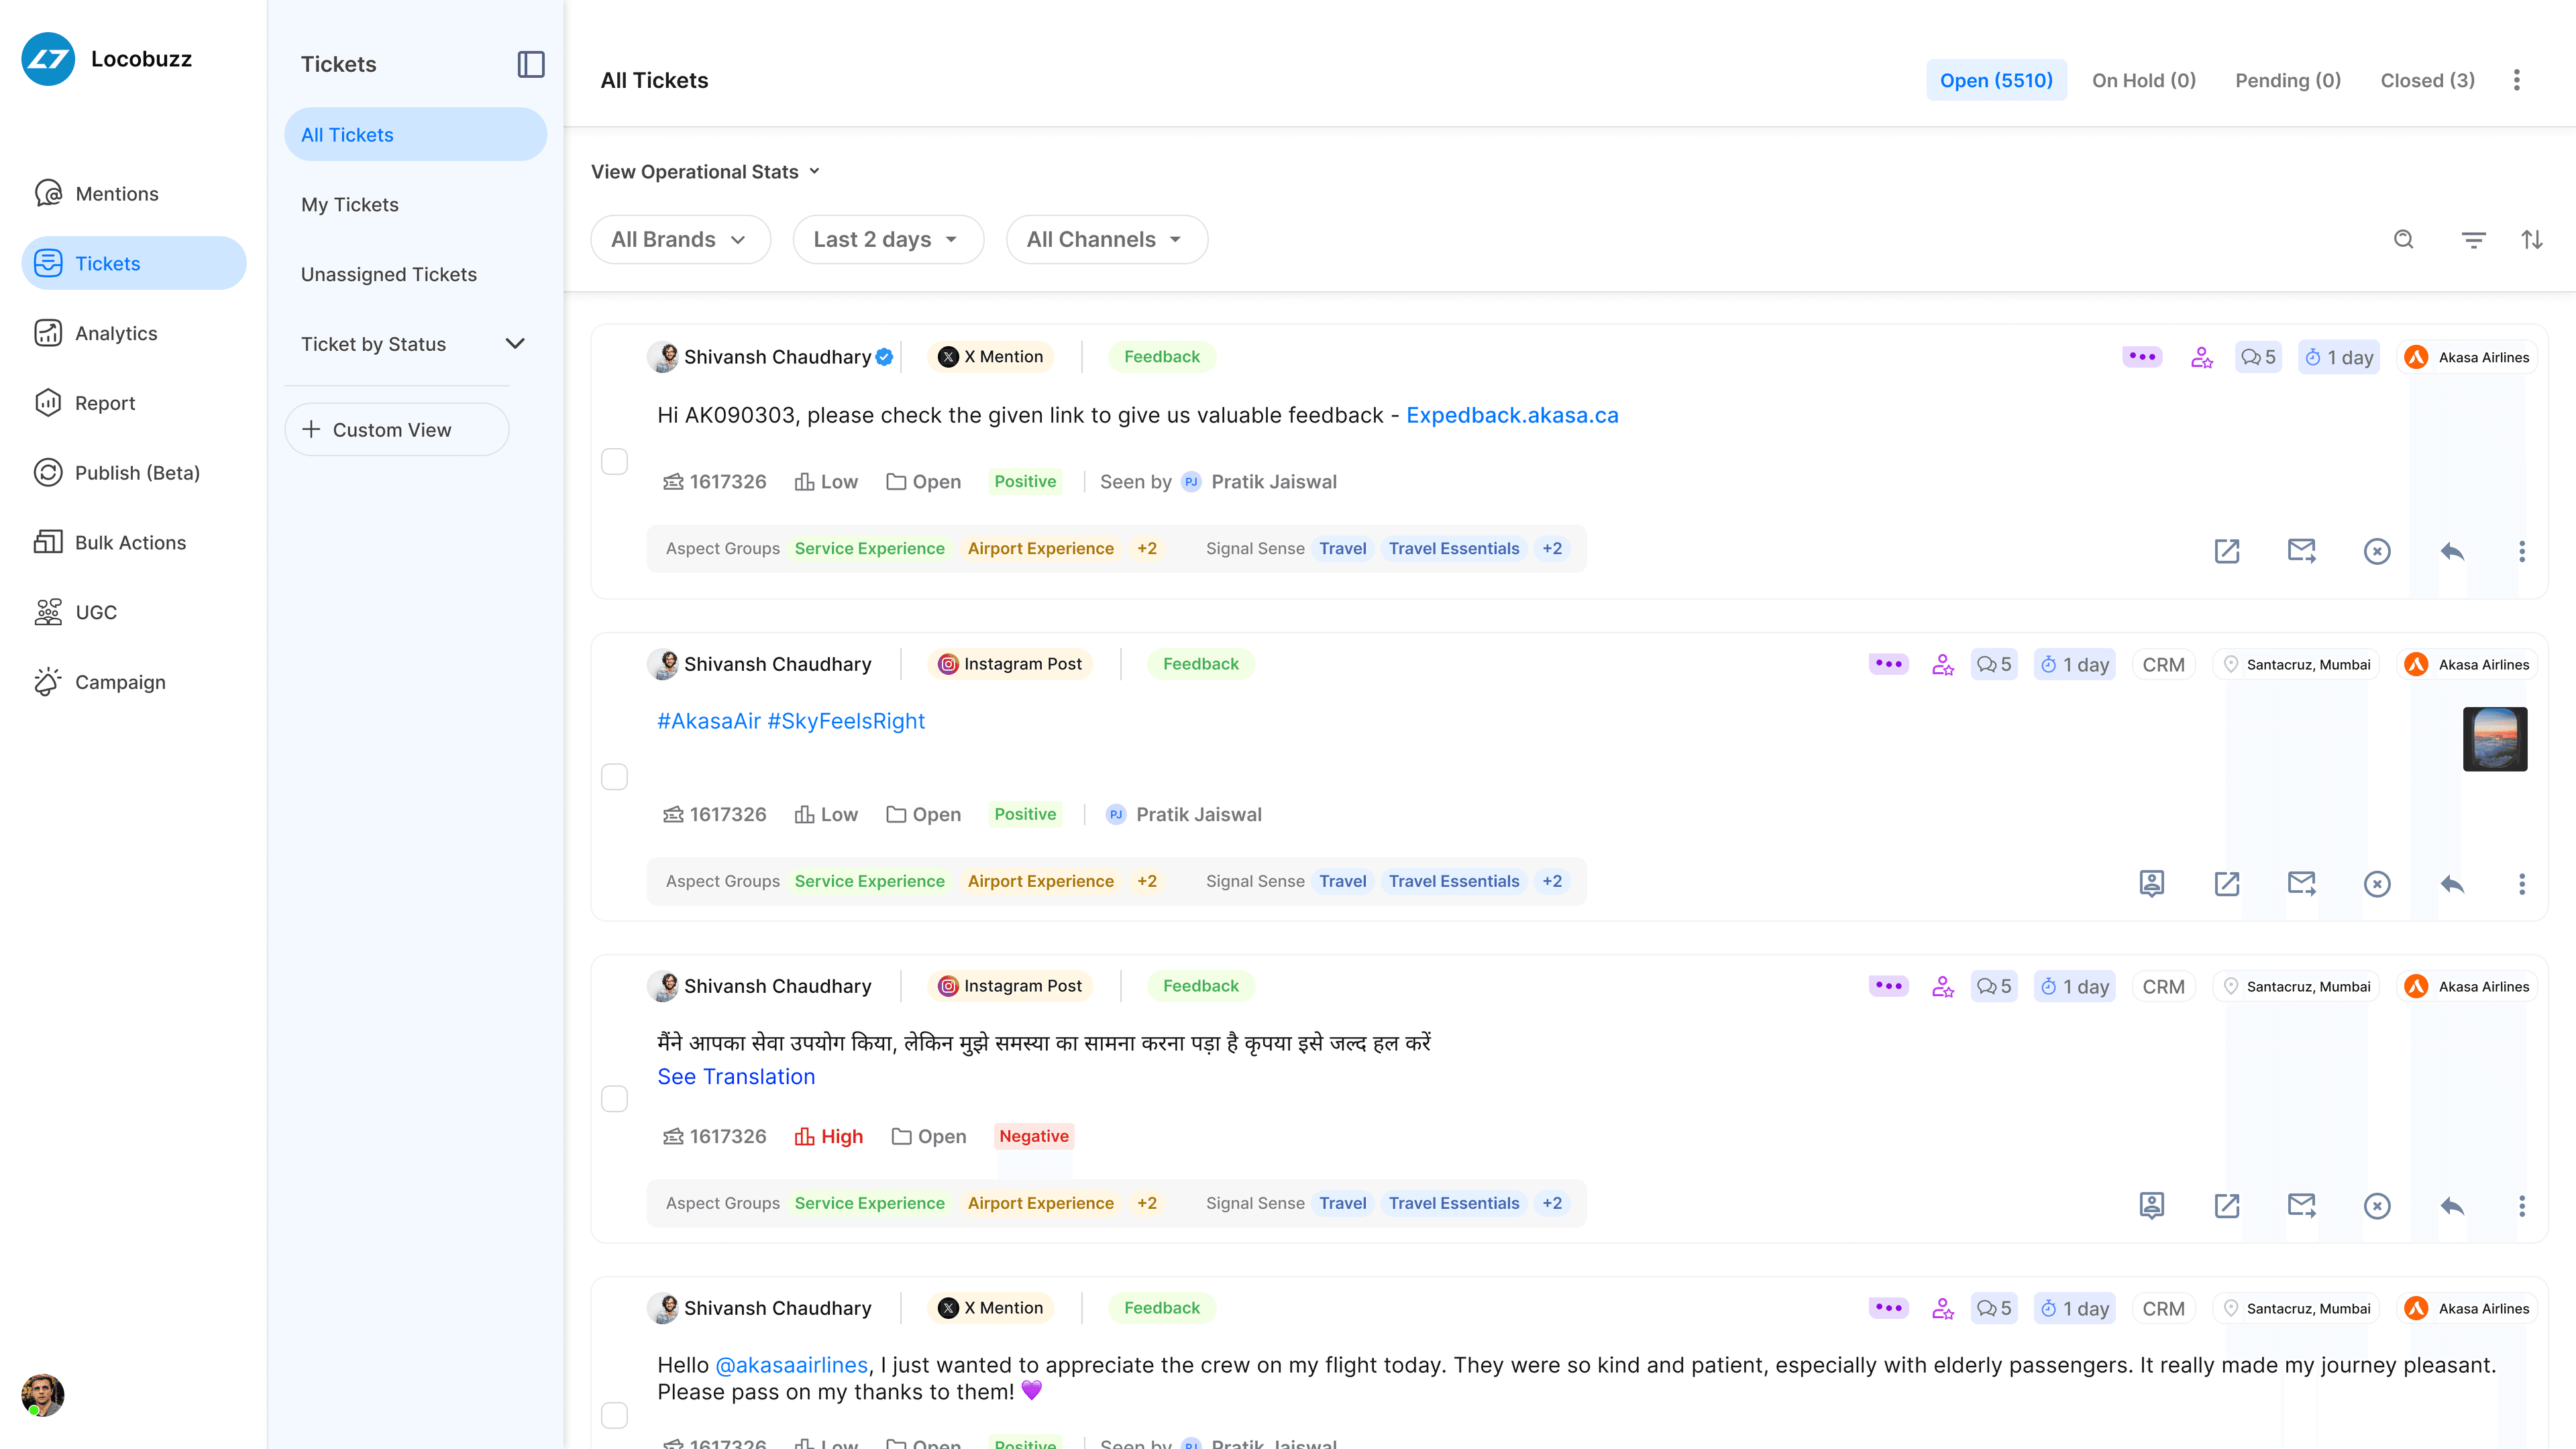
Task: Expand +2 aspect groups on Expedback ticket
Action: pyautogui.click(x=1147, y=549)
